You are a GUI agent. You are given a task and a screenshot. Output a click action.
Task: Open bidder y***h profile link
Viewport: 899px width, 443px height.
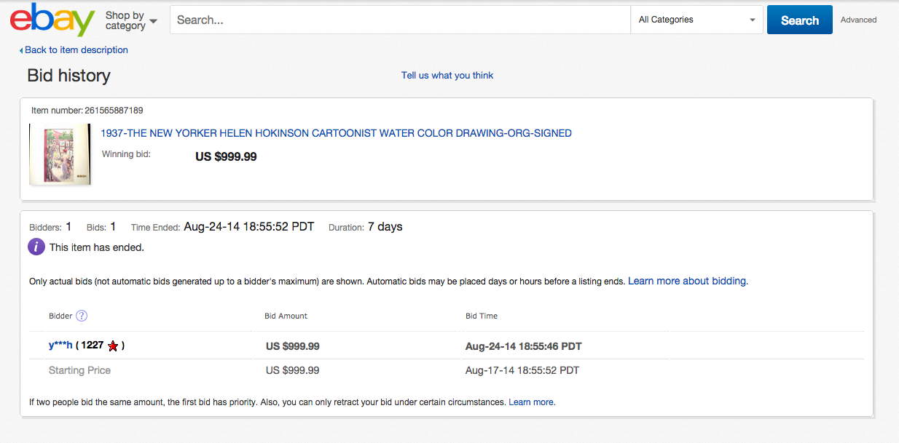[60, 346]
